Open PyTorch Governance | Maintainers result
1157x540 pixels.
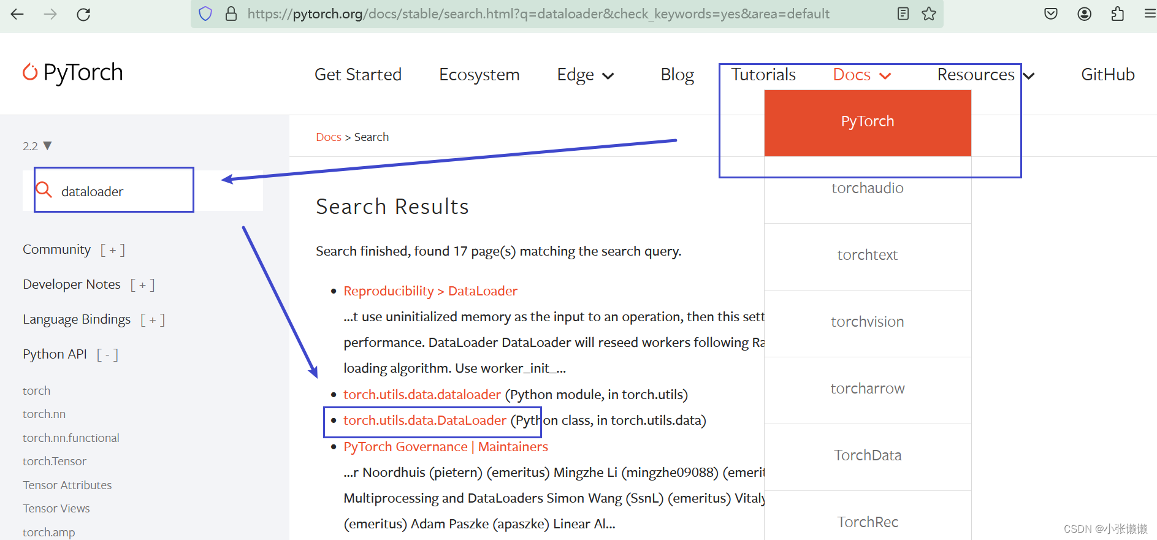click(x=446, y=447)
